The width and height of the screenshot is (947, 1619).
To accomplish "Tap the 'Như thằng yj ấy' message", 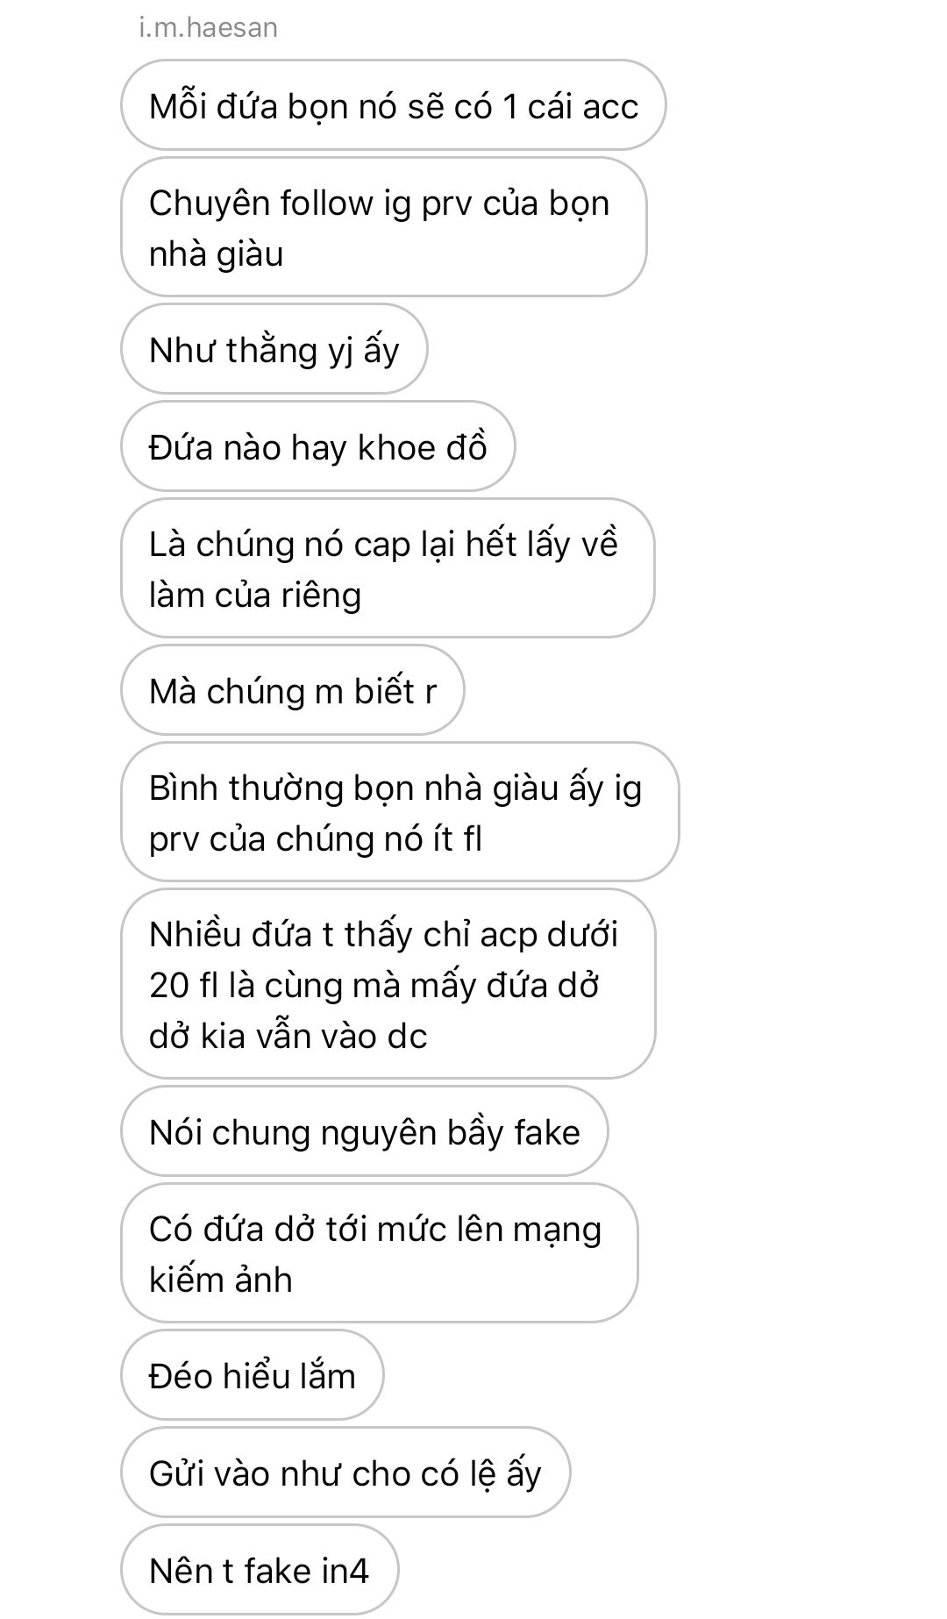I will 274,350.
